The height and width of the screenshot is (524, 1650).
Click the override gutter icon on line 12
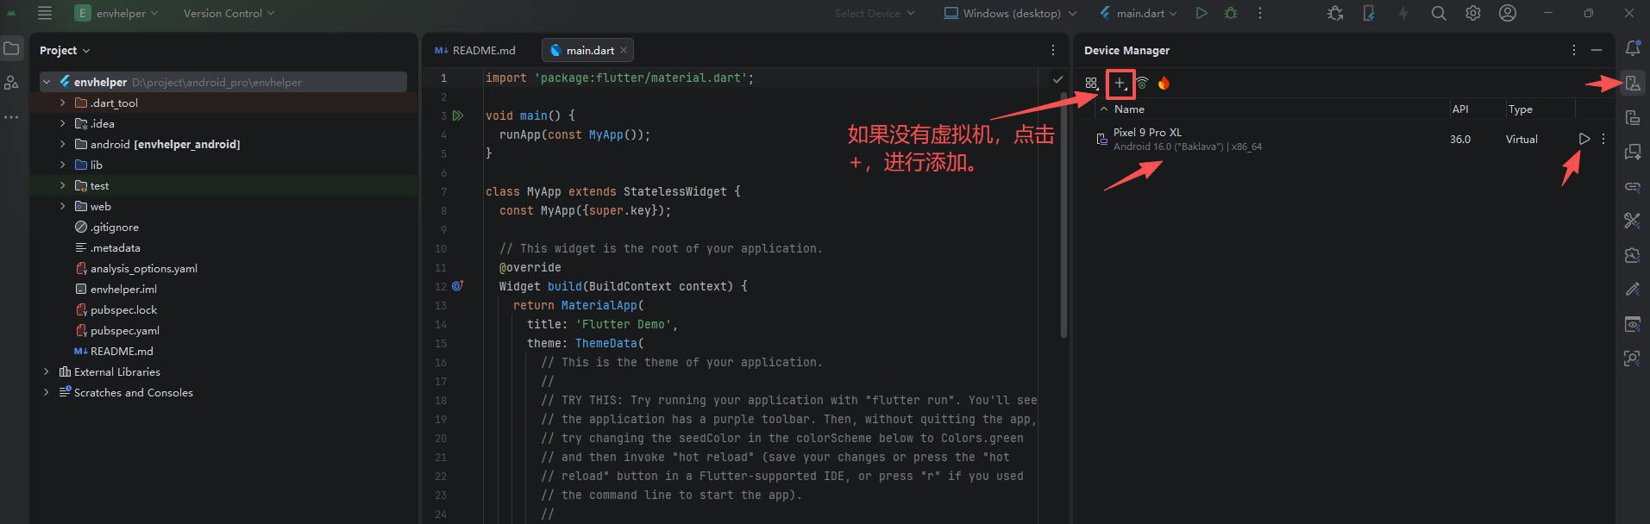pyautogui.click(x=458, y=285)
